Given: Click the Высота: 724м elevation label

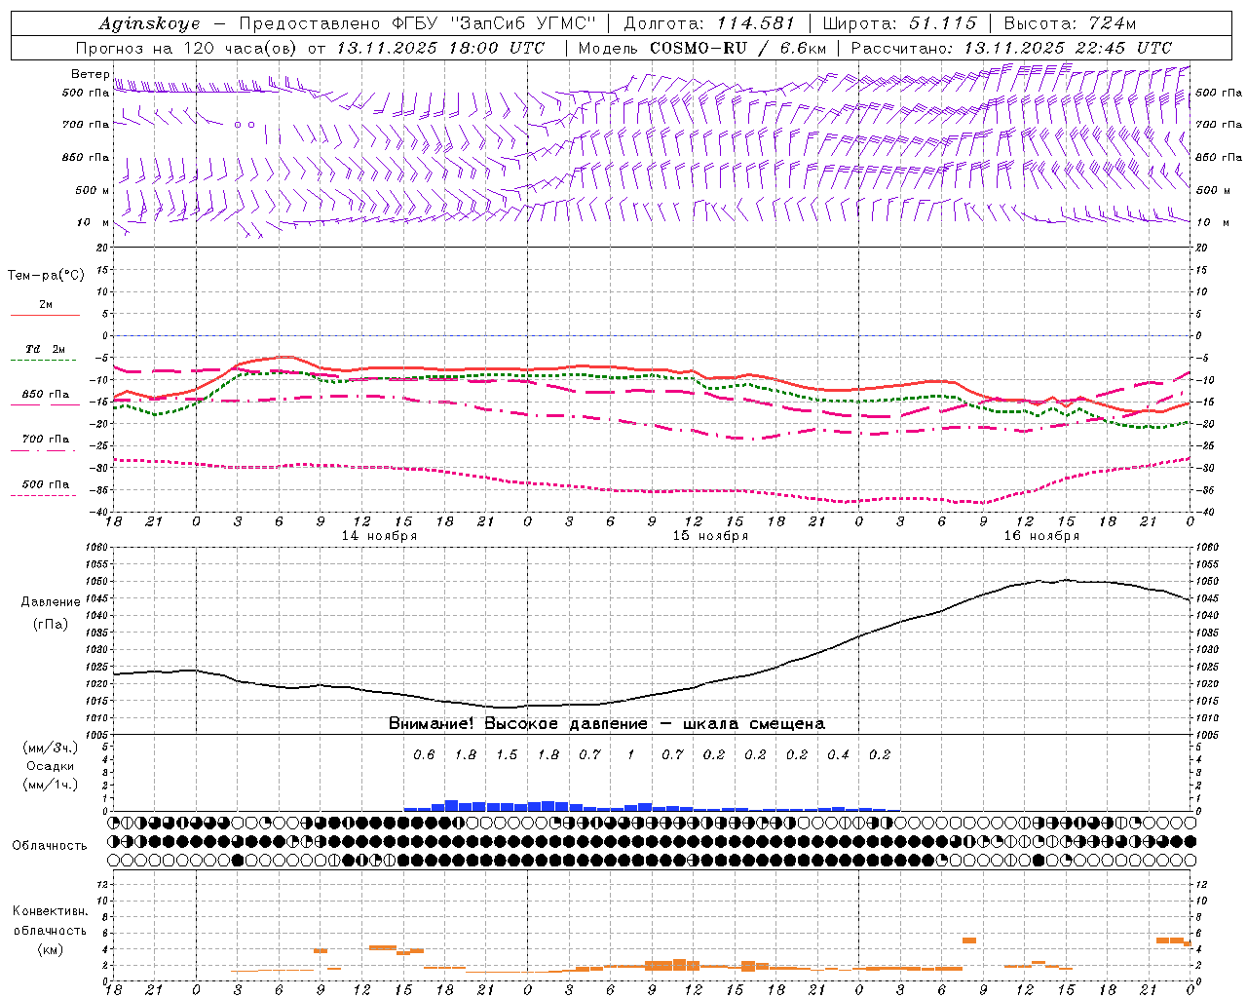Looking at the screenshot, I should (x=1070, y=23).
